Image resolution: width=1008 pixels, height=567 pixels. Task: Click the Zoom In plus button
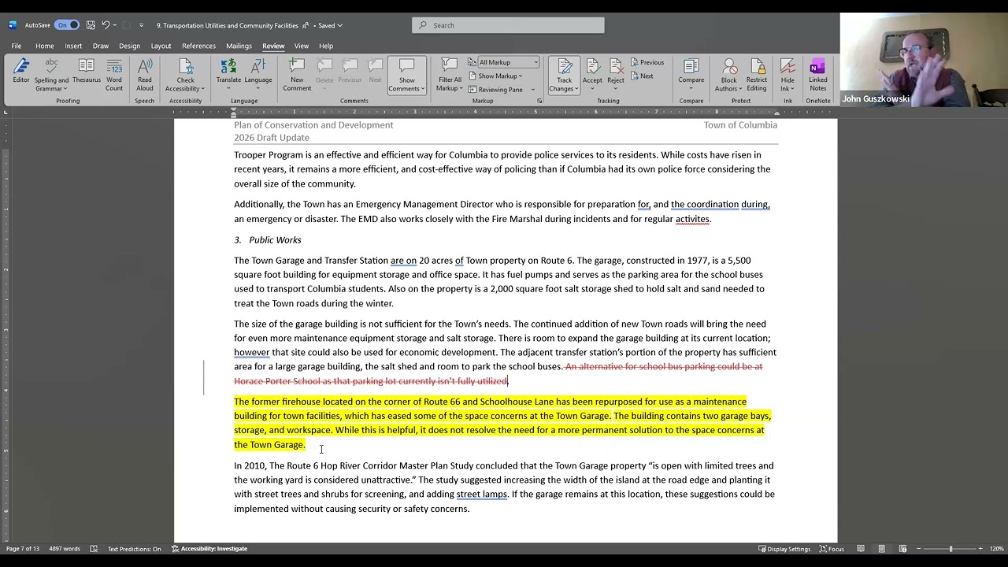[x=980, y=549]
